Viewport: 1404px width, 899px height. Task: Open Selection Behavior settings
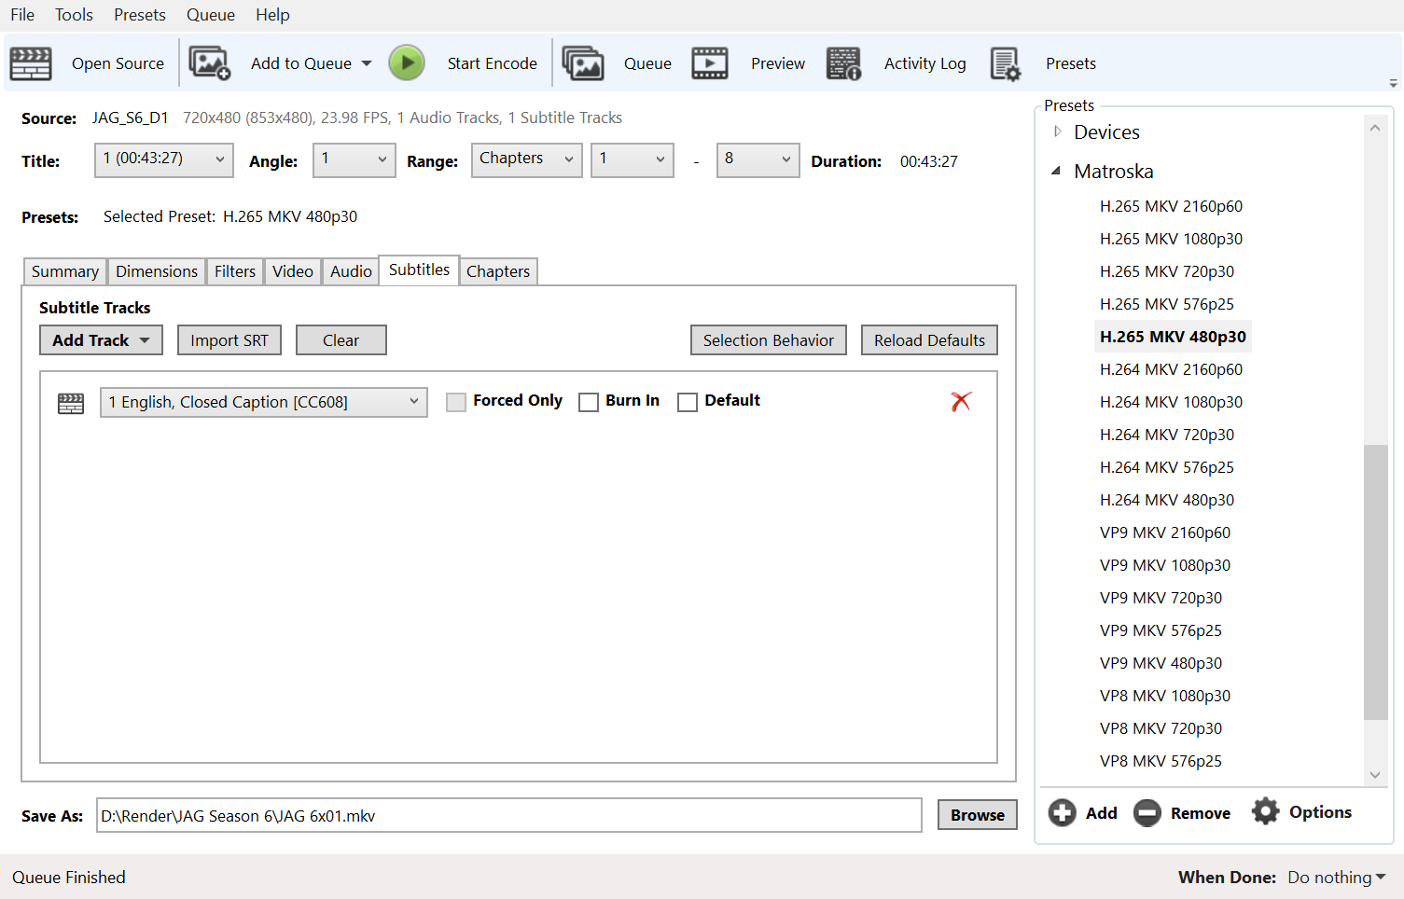tap(769, 340)
